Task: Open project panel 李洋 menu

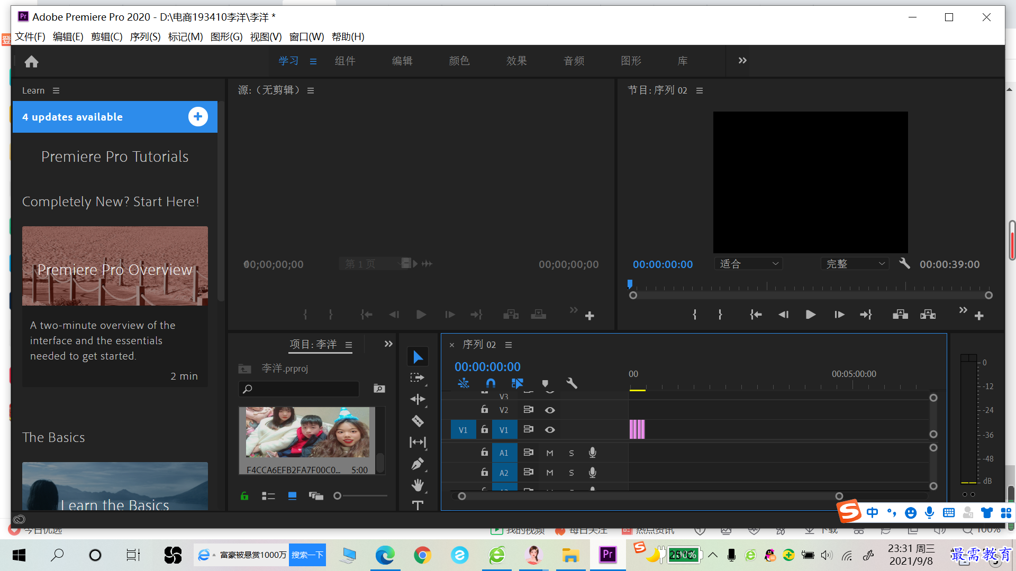Action: (x=349, y=345)
